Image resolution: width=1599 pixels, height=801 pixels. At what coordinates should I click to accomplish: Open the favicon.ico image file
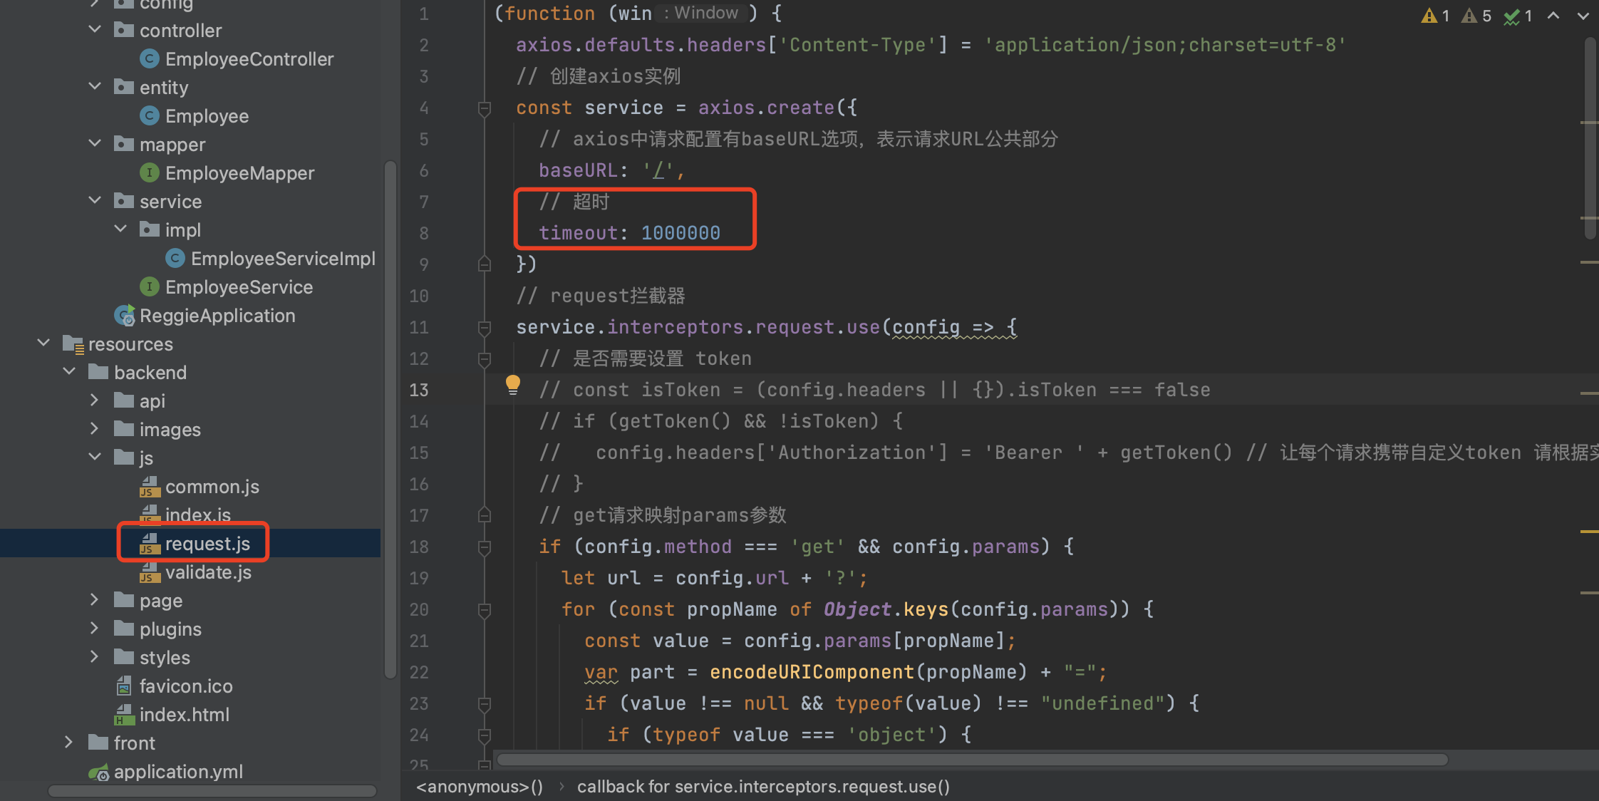tap(185, 686)
